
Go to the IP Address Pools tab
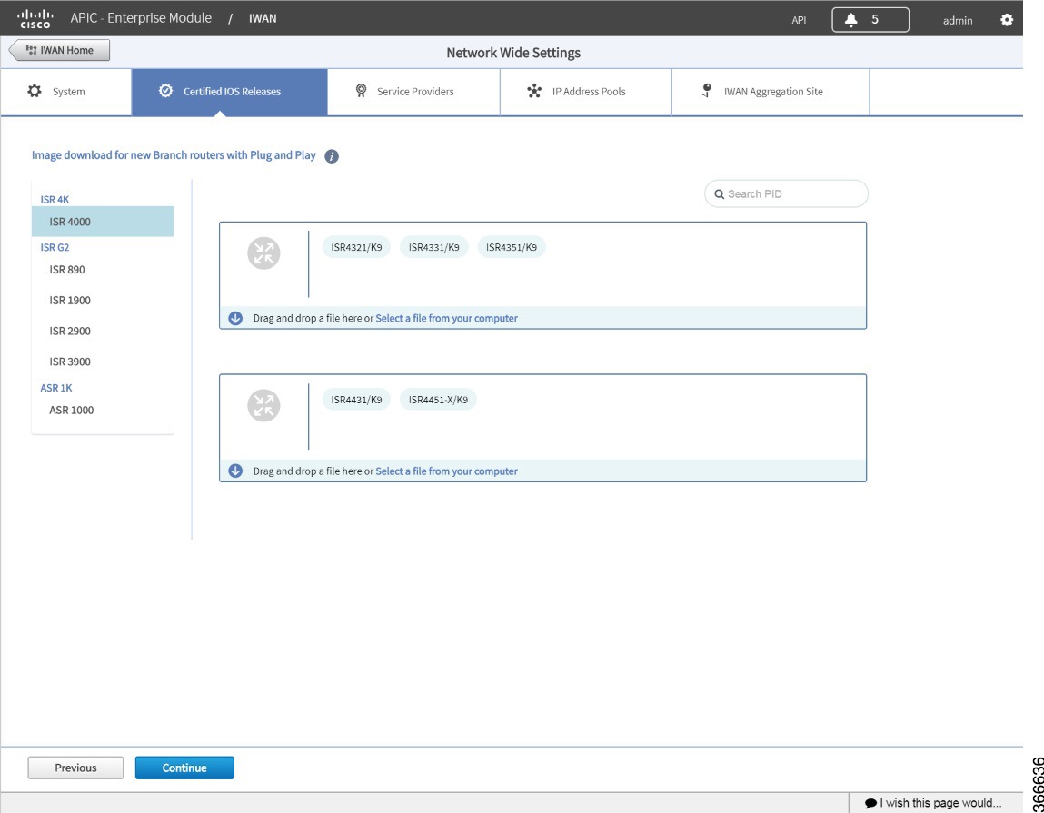coord(586,92)
